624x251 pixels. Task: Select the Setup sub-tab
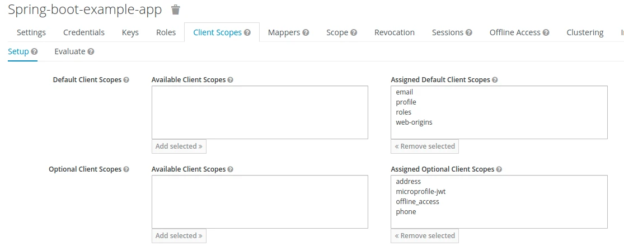[x=18, y=51]
